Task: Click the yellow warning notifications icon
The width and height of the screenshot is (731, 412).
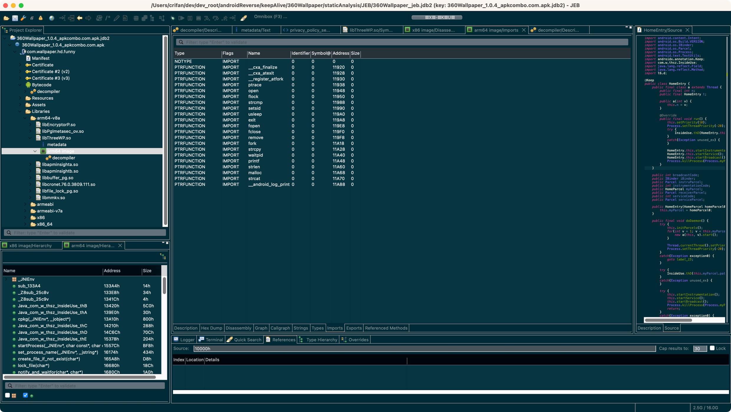Action: (41, 18)
